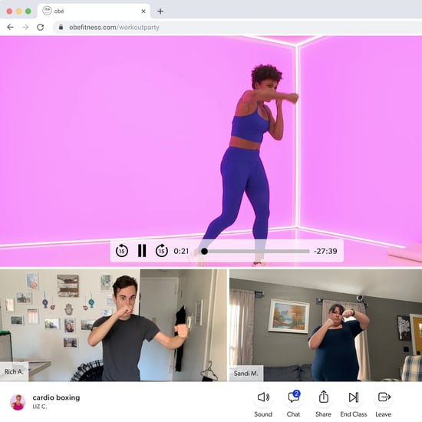Skip forward 15 seconds in video
The height and width of the screenshot is (422, 422).
[x=162, y=251]
